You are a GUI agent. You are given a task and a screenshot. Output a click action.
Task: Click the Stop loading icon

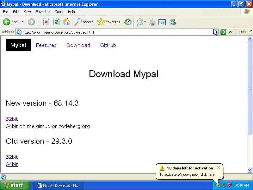[46, 22]
